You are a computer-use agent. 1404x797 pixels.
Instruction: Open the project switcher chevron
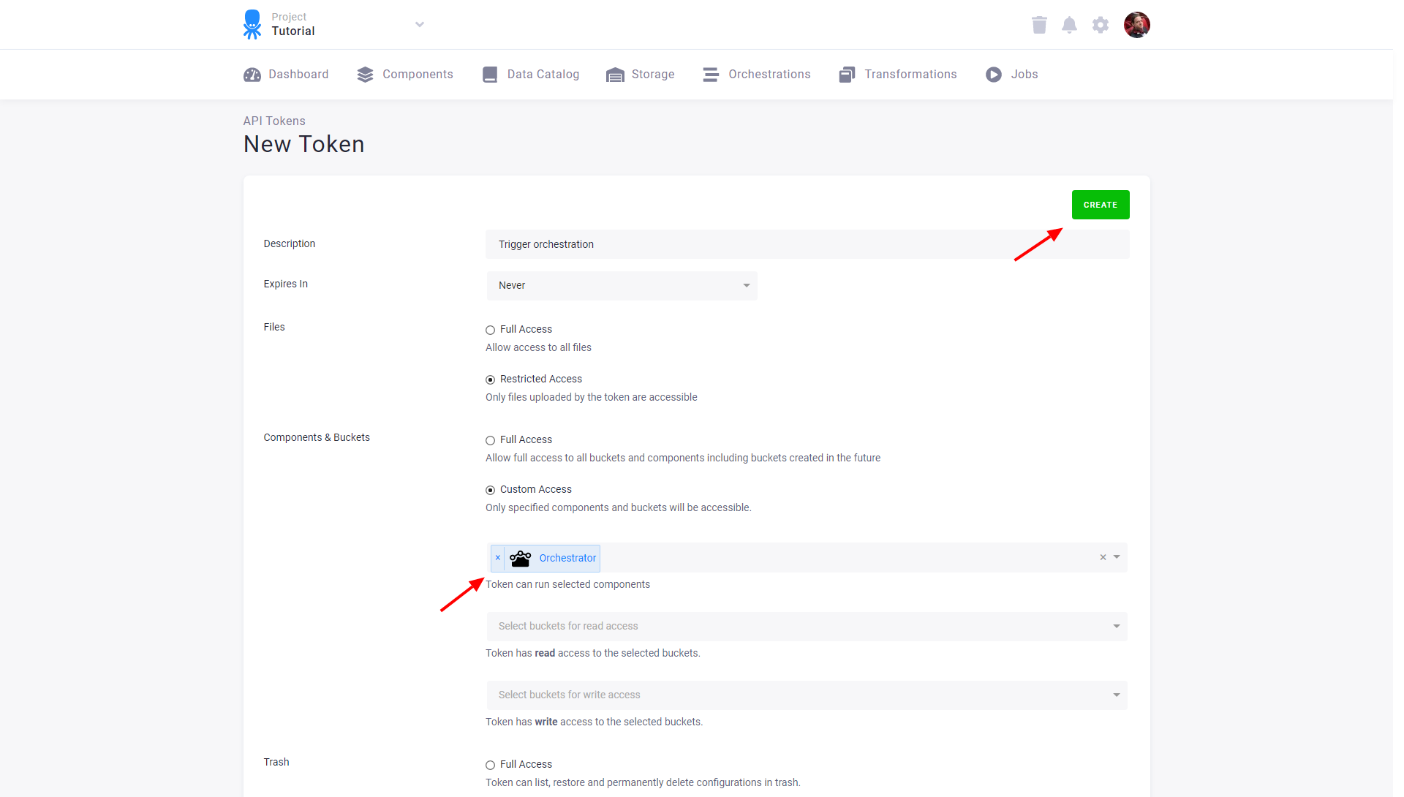420,24
